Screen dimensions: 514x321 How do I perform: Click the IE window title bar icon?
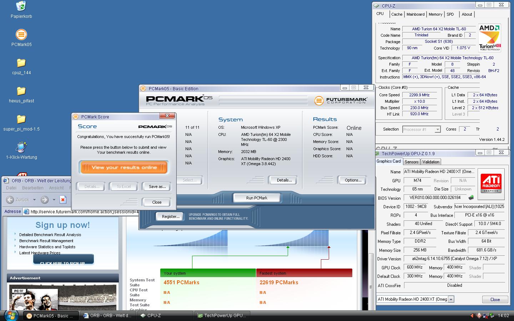point(6,180)
